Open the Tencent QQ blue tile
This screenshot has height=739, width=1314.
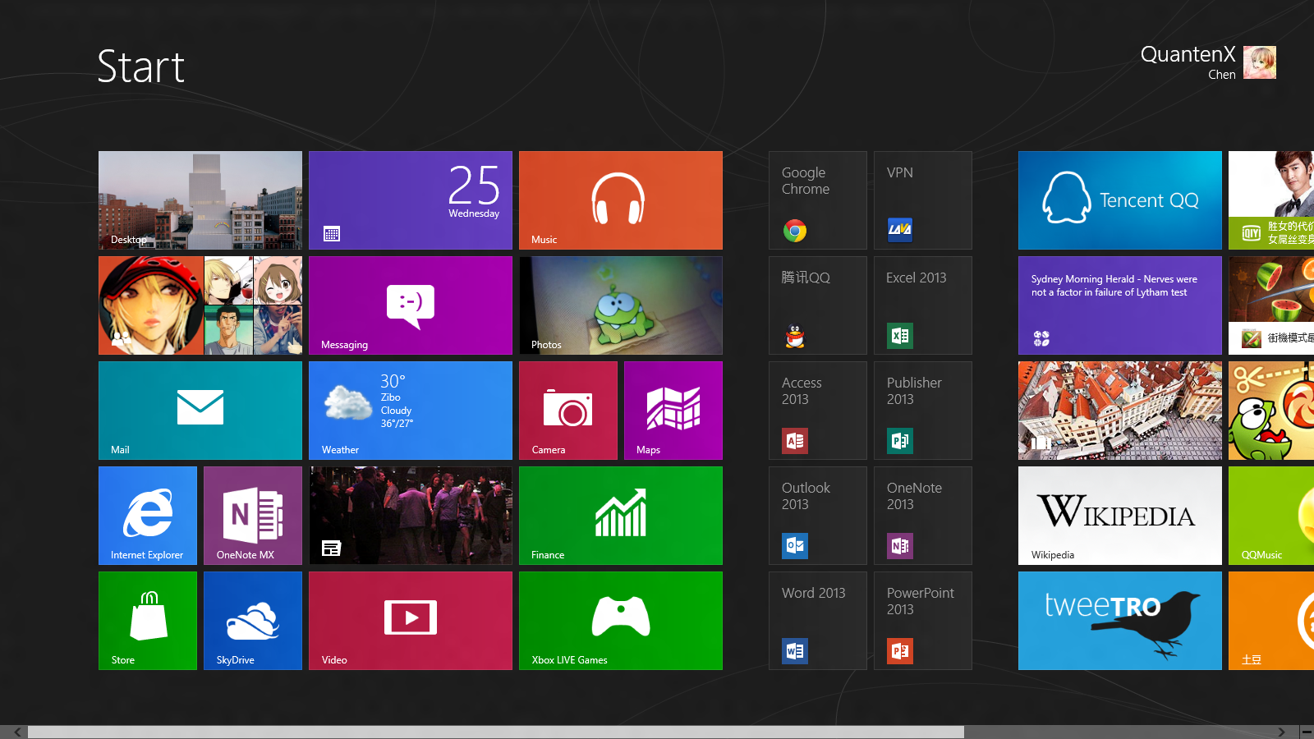[x=1120, y=200]
